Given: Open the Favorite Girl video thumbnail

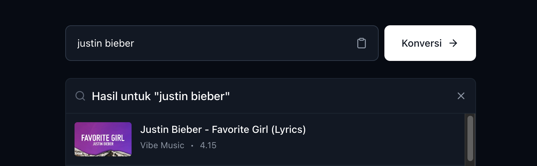Looking at the screenshot, I should (103, 139).
